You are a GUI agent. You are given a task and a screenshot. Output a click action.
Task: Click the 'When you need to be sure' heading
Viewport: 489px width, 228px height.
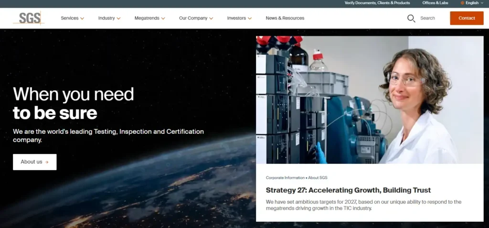(x=73, y=103)
